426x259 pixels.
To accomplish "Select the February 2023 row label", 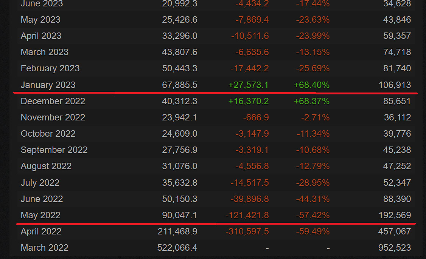I will pyautogui.click(x=50, y=68).
